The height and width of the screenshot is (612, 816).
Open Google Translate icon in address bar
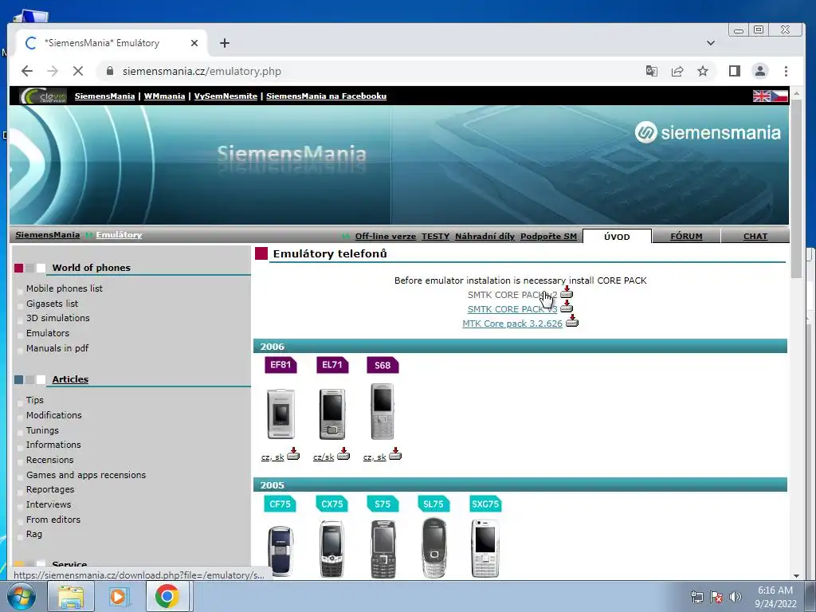(x=652, y=71)
